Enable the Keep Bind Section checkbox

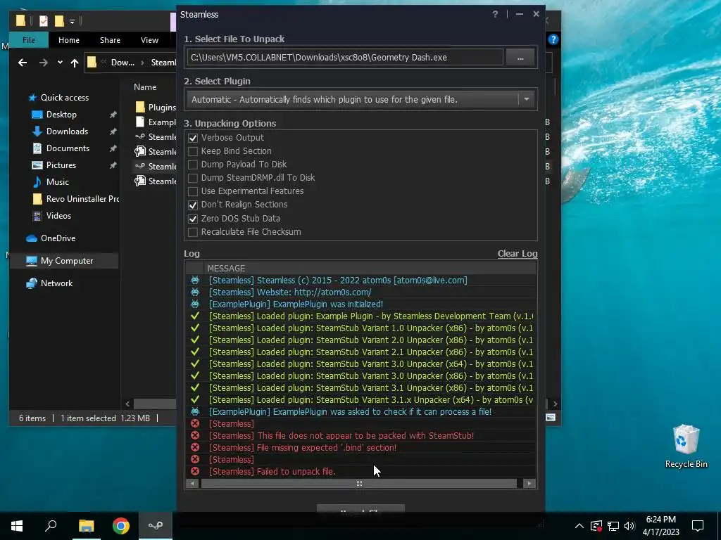pos(193,151)
